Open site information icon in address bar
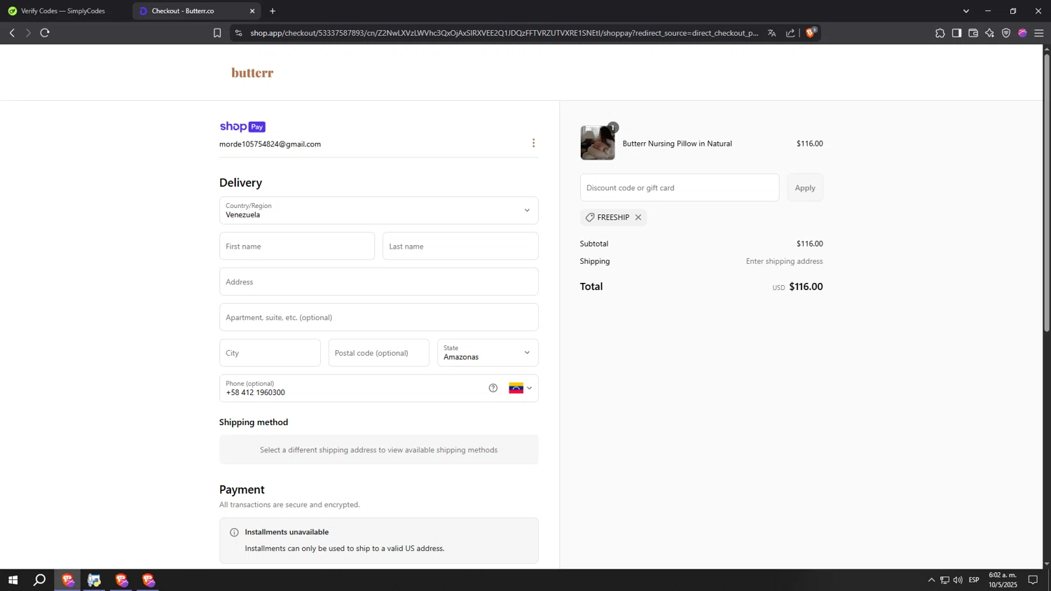The height and width of the screenshot is (591, 1051). coord(238,33)
